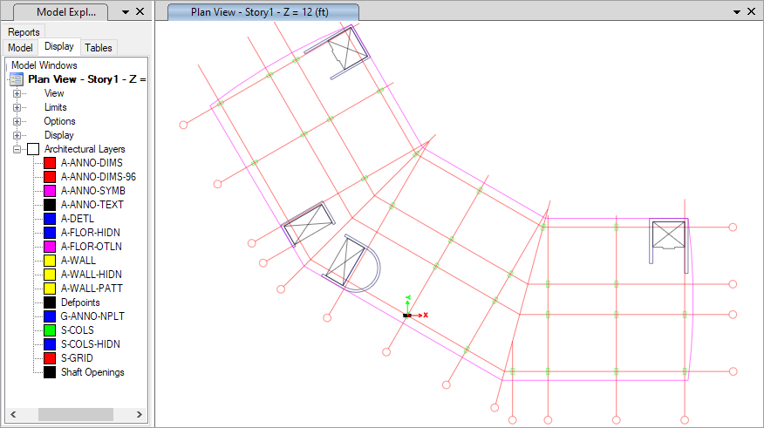Image resolution: width=764 pixels, height=428 pixels.
Task: Open Model Explorer panel options arrow
Action: click(x=126, y=12)
